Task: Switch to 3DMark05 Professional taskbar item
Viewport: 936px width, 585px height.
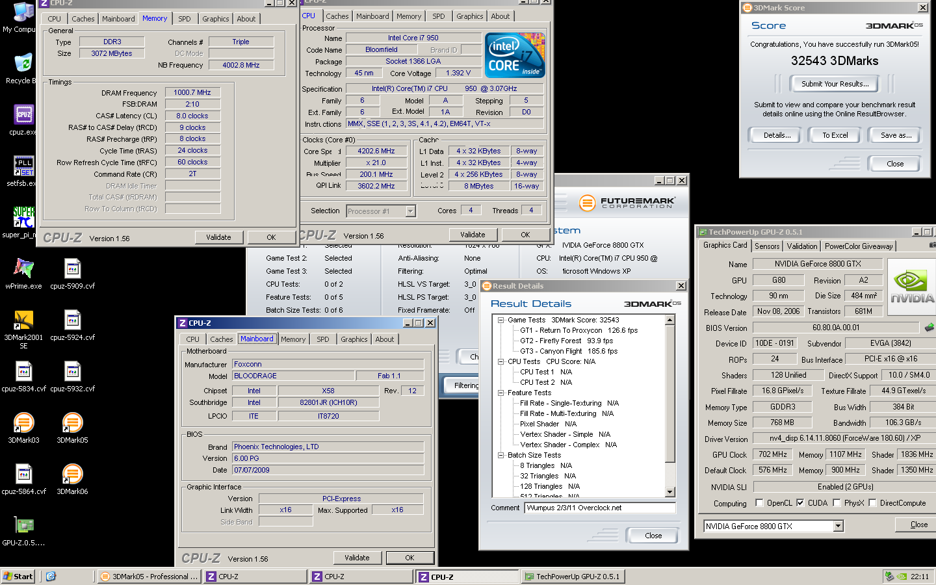Action: click(149, 577)
